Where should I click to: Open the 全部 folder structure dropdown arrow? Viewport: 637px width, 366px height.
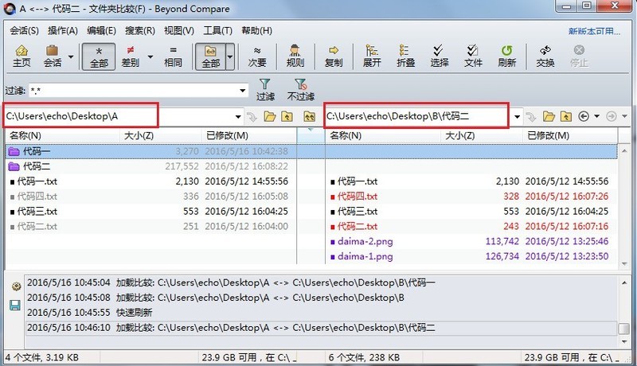[230, 56]
